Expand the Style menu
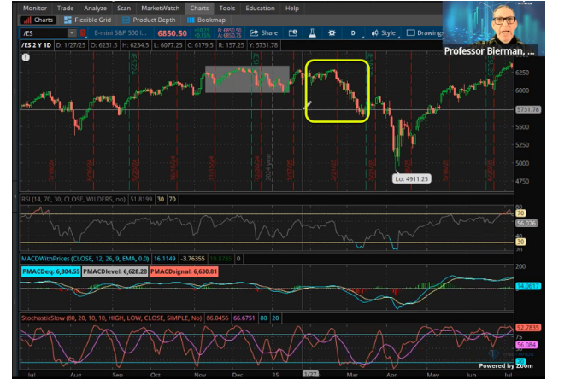This screenshot has width=582, height=385. tap(385, 33)
